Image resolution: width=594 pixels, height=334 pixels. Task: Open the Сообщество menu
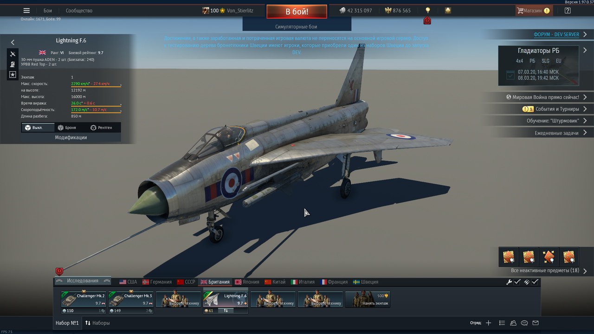[x=79, y=10]
